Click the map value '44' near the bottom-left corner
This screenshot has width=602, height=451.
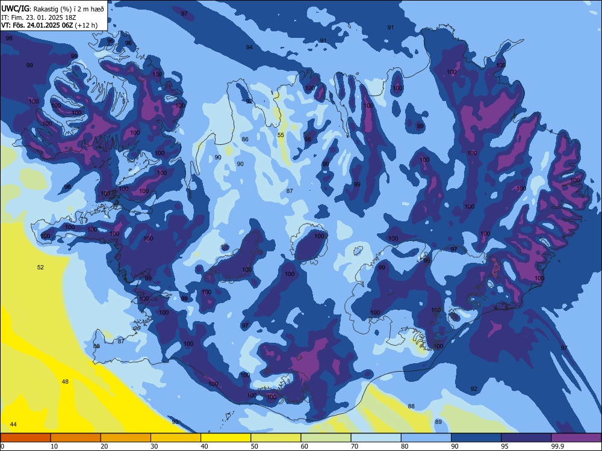13,424
